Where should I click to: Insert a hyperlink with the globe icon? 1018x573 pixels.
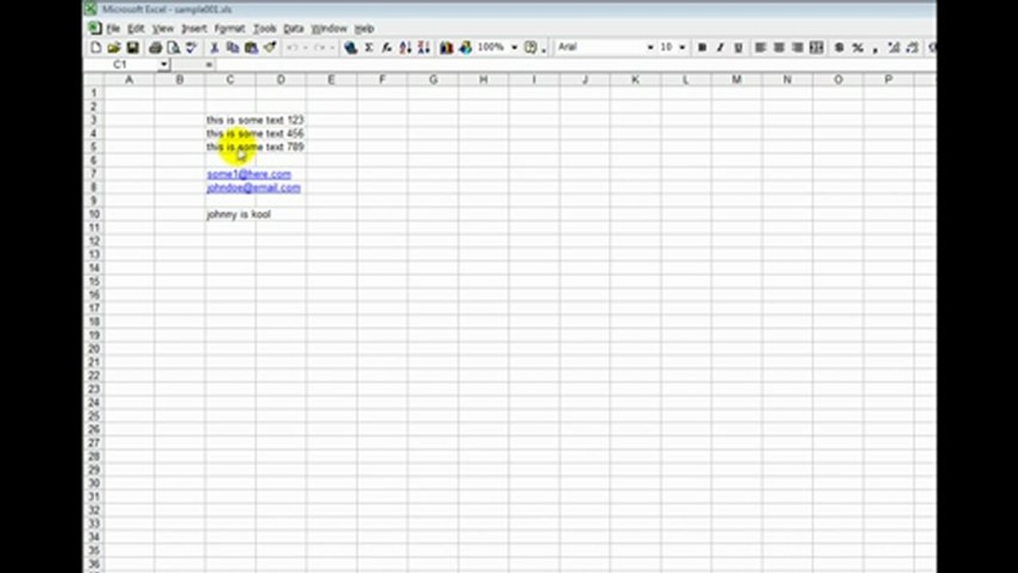pos(350,48)
